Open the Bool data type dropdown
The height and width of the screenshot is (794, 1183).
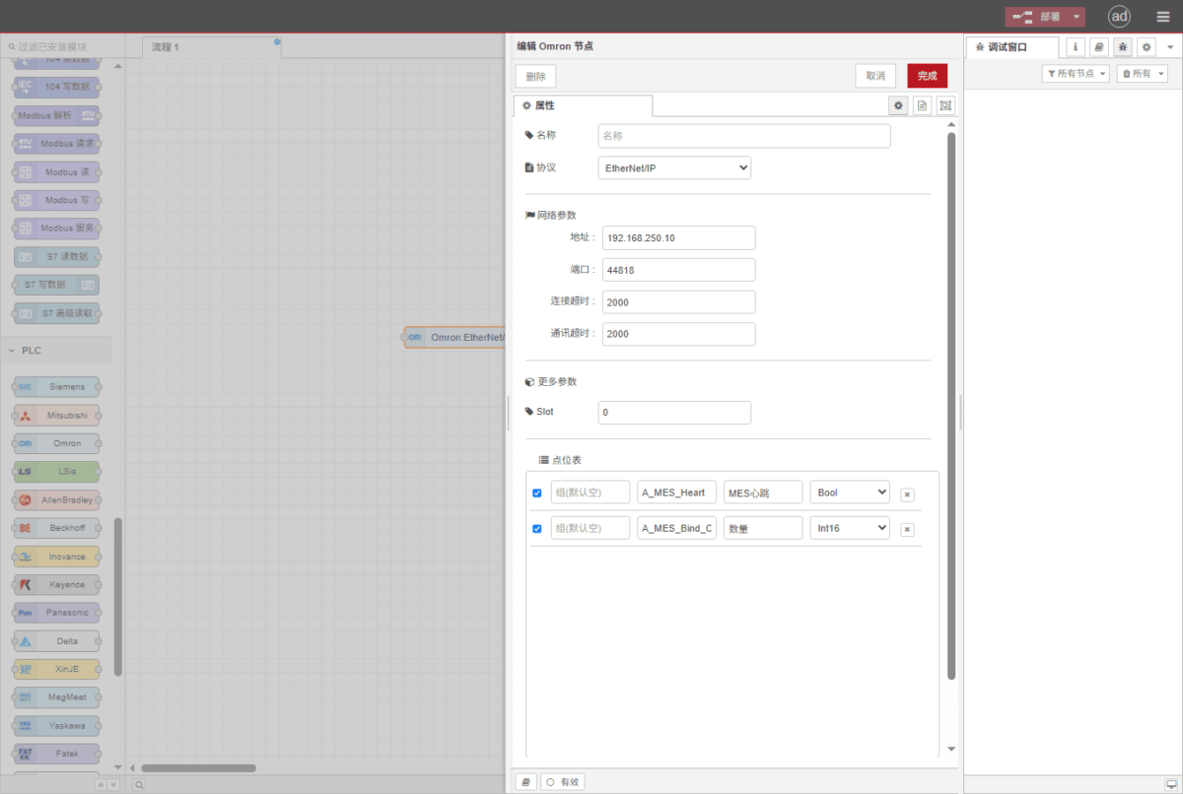tap(849, 493)
